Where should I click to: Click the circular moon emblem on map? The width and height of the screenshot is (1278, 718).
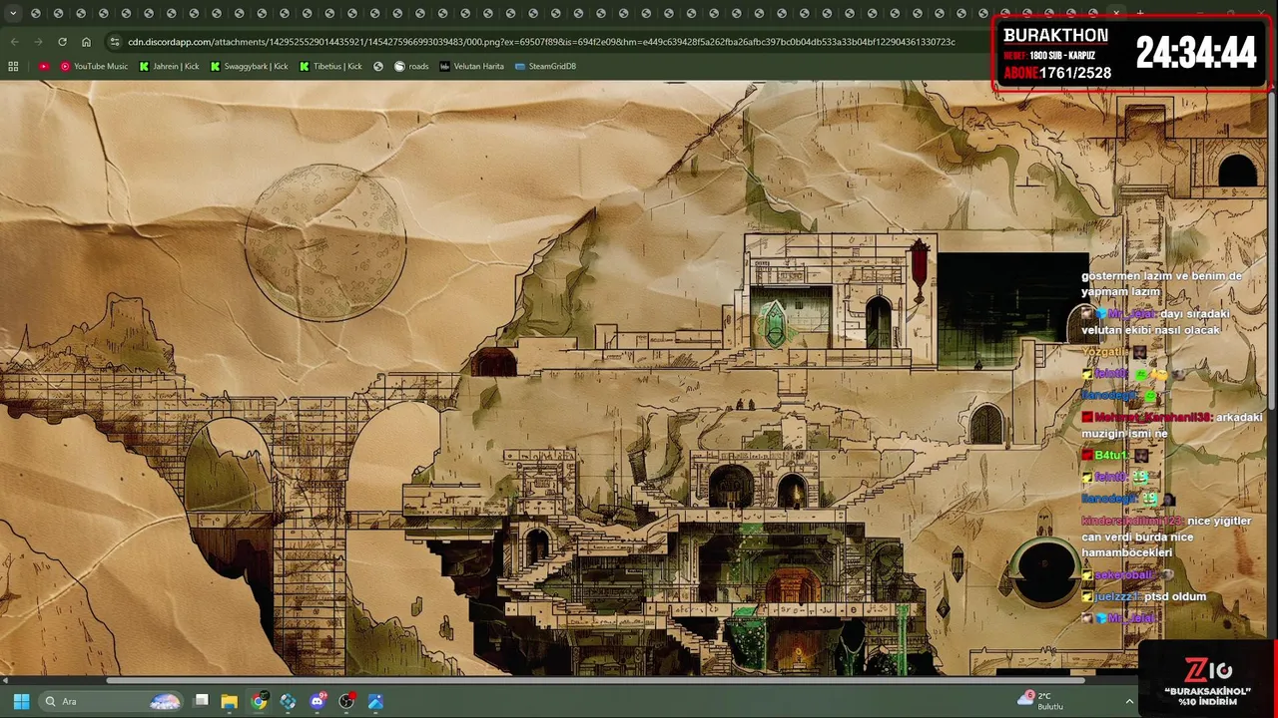(x=325, y=241)
